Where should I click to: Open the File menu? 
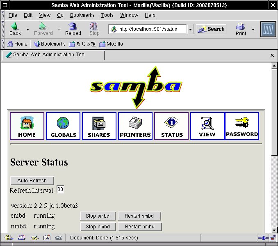13,15
